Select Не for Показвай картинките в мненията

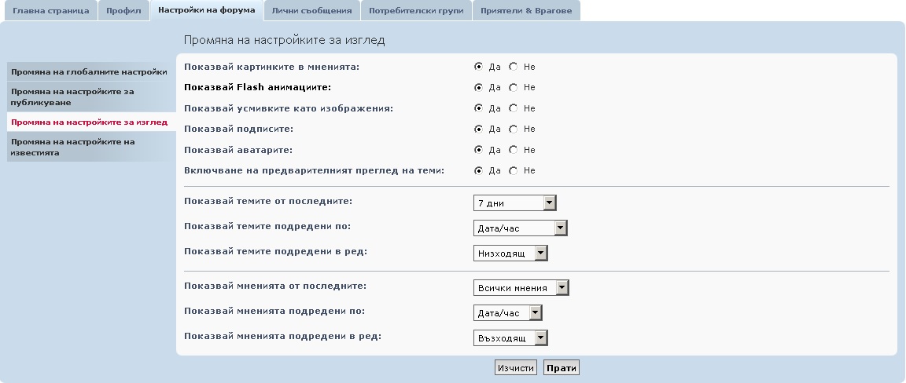pyautogui.click(x=514, y=67)
